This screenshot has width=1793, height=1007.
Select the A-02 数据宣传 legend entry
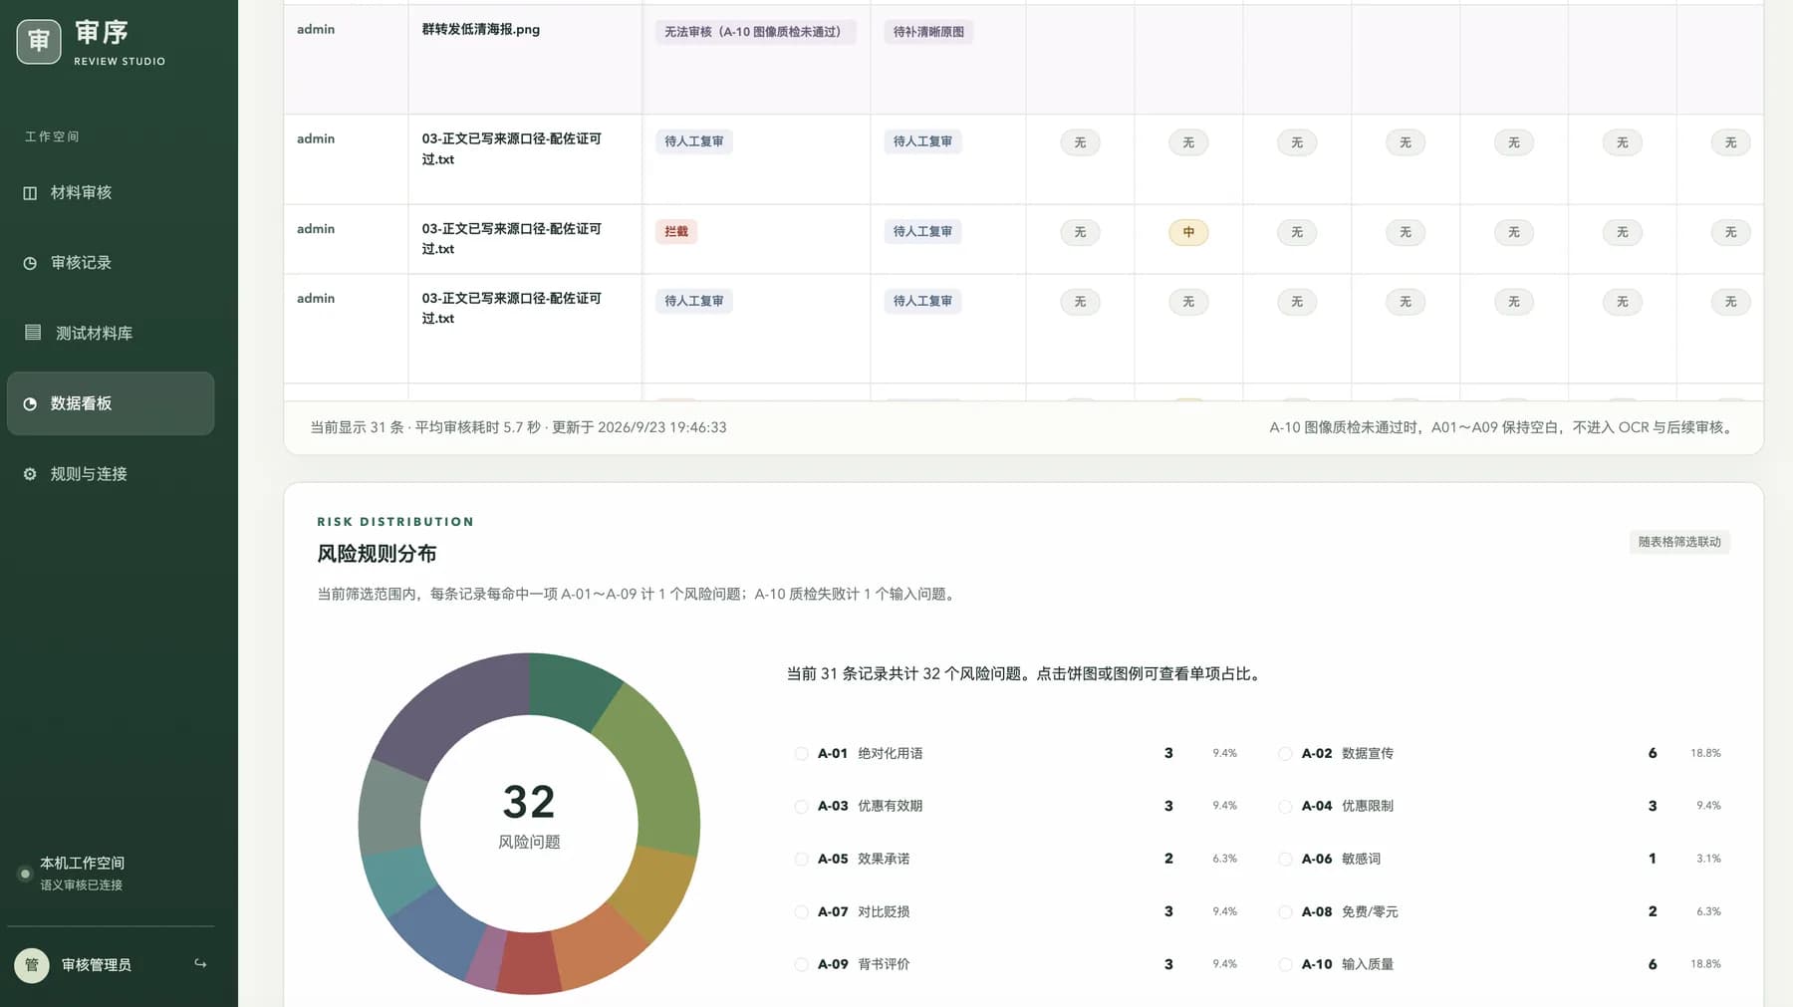coord(1501,754)
